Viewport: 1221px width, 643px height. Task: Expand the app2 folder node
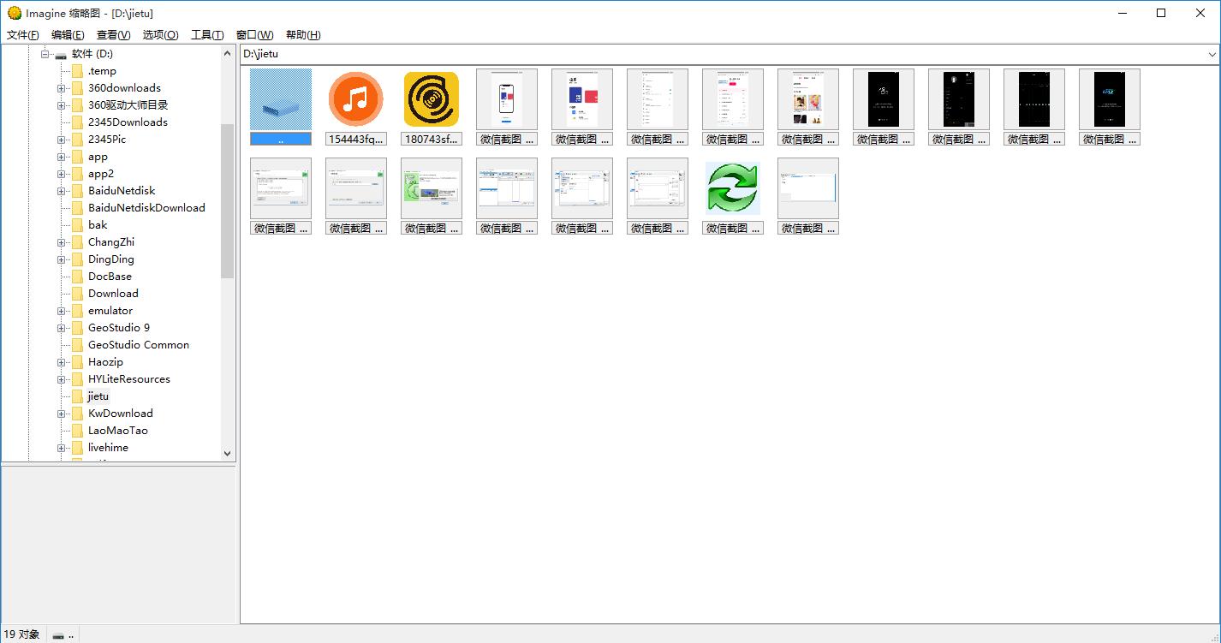[62, 174]
